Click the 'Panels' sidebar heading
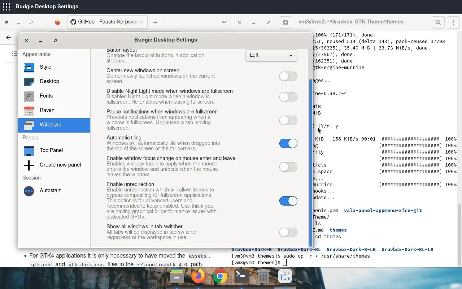This screenshot has width=462, height=289. coord(30,138)
